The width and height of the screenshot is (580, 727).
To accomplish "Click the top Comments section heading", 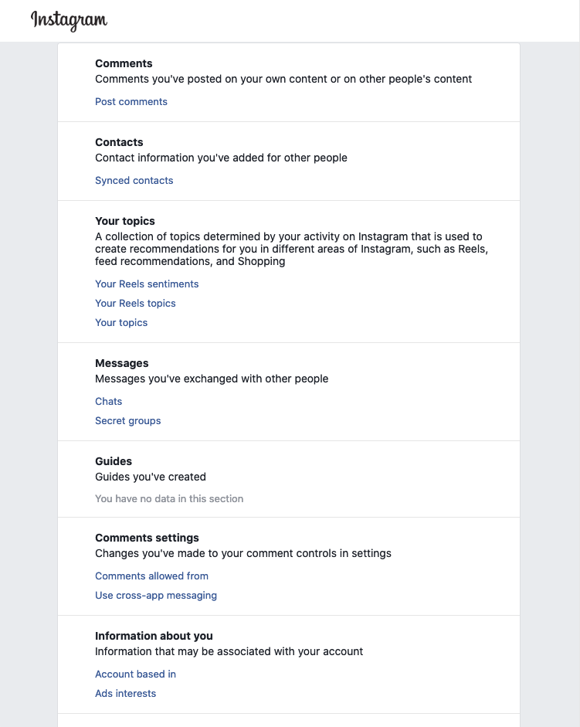I will click(124, 63).
